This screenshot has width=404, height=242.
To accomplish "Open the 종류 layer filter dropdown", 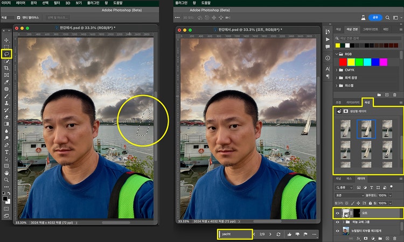I will (345, 188).
